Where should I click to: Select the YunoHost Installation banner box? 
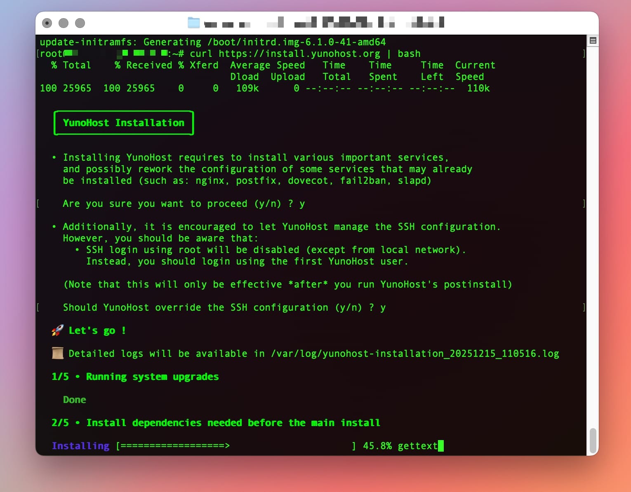123,122
